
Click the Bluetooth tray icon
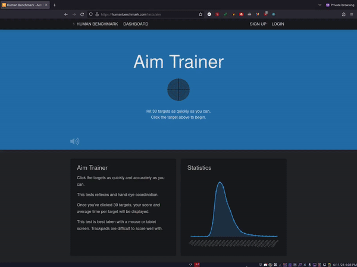[305, 265]
